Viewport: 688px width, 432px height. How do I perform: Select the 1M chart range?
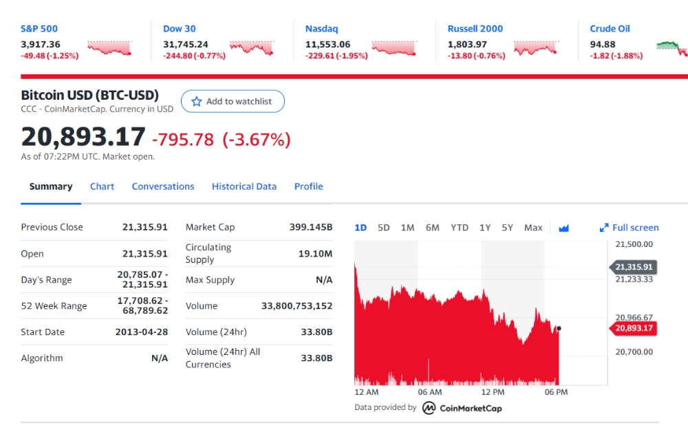(x=407, y=228)
